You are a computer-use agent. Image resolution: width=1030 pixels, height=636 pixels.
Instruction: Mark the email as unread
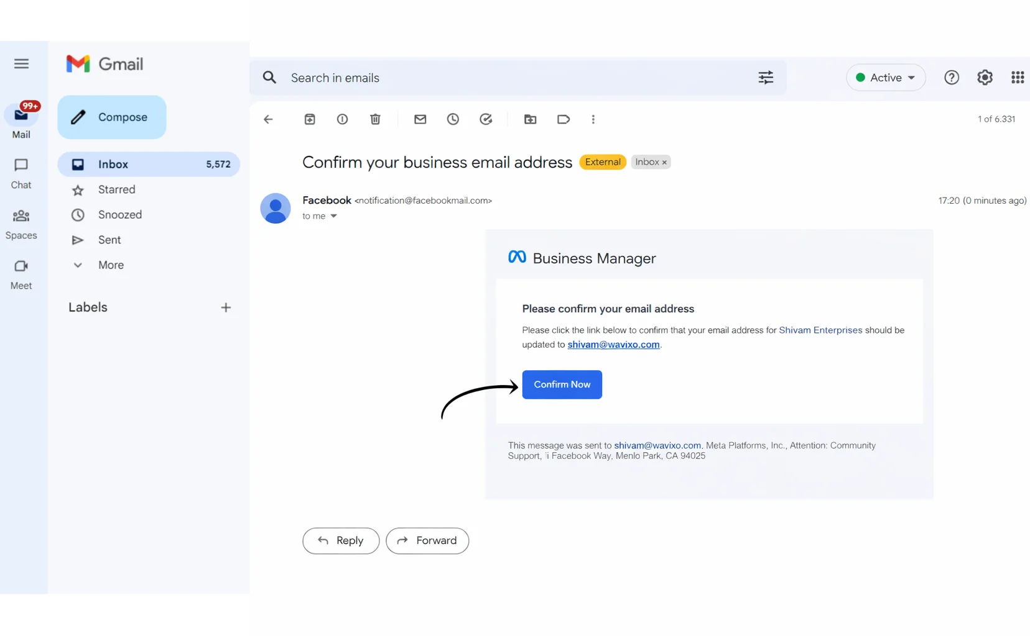coord(420,119)
